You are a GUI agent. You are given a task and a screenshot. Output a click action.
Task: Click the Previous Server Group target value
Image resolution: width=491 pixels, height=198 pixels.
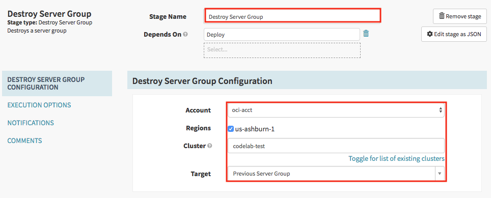click(261, 174)
